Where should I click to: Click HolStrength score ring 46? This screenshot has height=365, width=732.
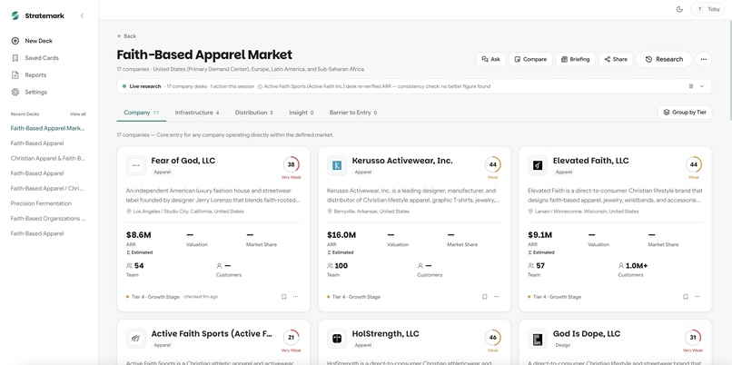coord(492,338)
